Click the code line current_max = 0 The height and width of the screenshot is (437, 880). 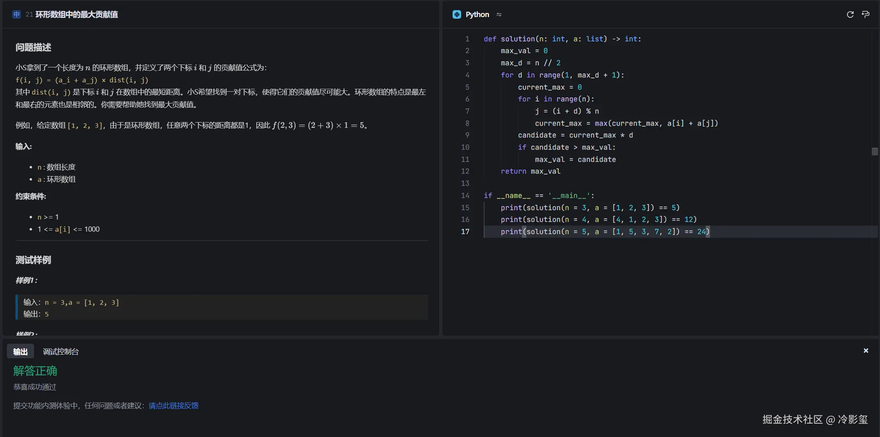(550, 87)
